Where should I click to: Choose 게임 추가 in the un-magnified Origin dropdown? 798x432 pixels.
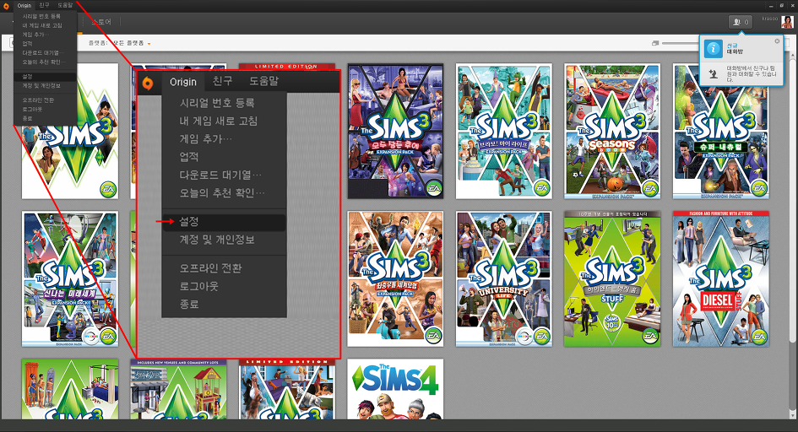tap(46, 35)
